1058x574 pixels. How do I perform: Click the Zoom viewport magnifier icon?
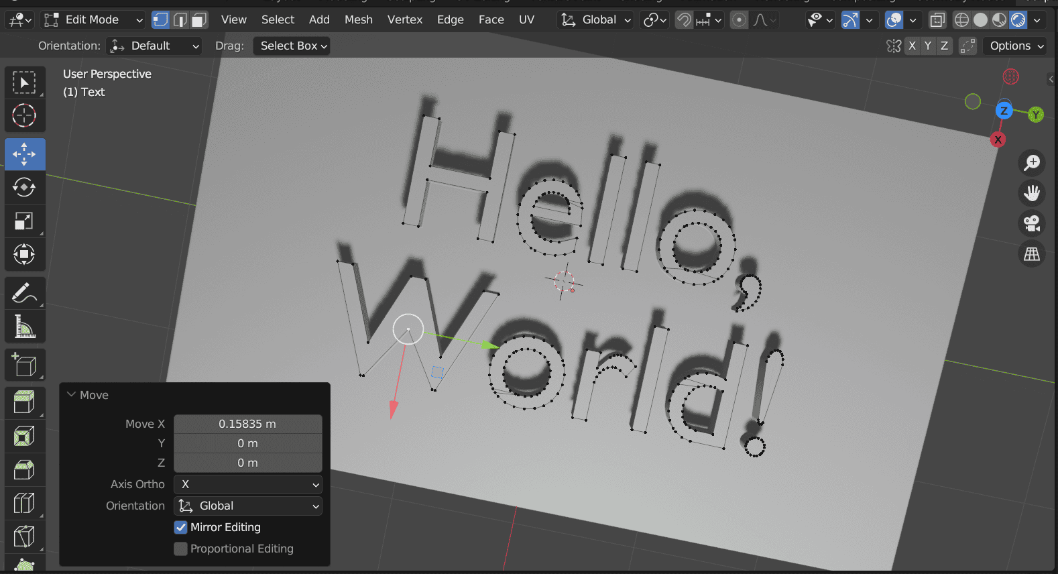click(x=1032, y=162)
